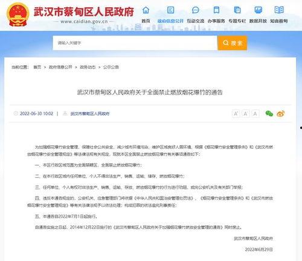Click the article title about 禁止燃放烟花爆竹

tap(150, 92)
